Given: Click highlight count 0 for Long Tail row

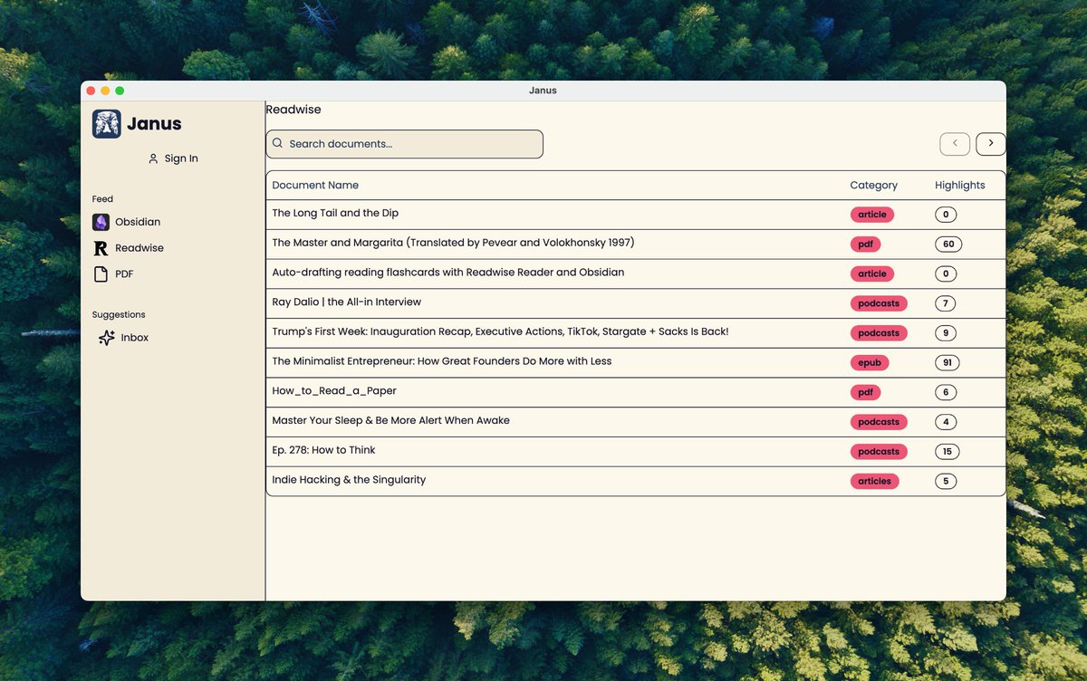Looking at the screenshot, I should (x=946, y=215).
